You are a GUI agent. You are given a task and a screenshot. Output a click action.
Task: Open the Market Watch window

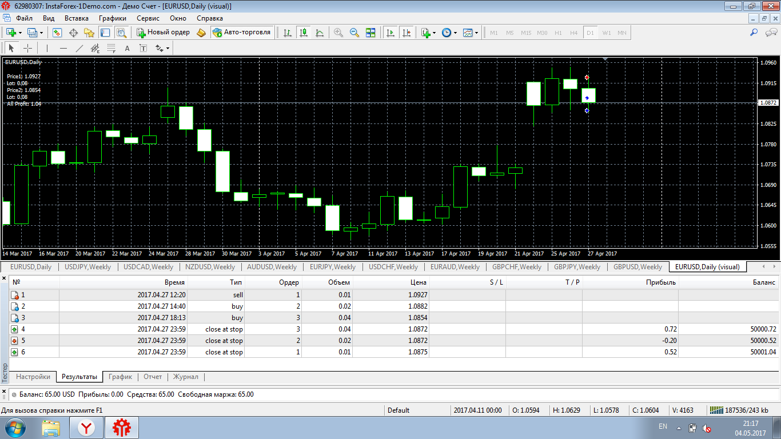(x=57, y=33)
